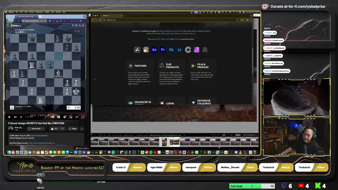Open Alex Za channel avatar
The width and height of the screenshot is (338, 190).
coord(11,128)
